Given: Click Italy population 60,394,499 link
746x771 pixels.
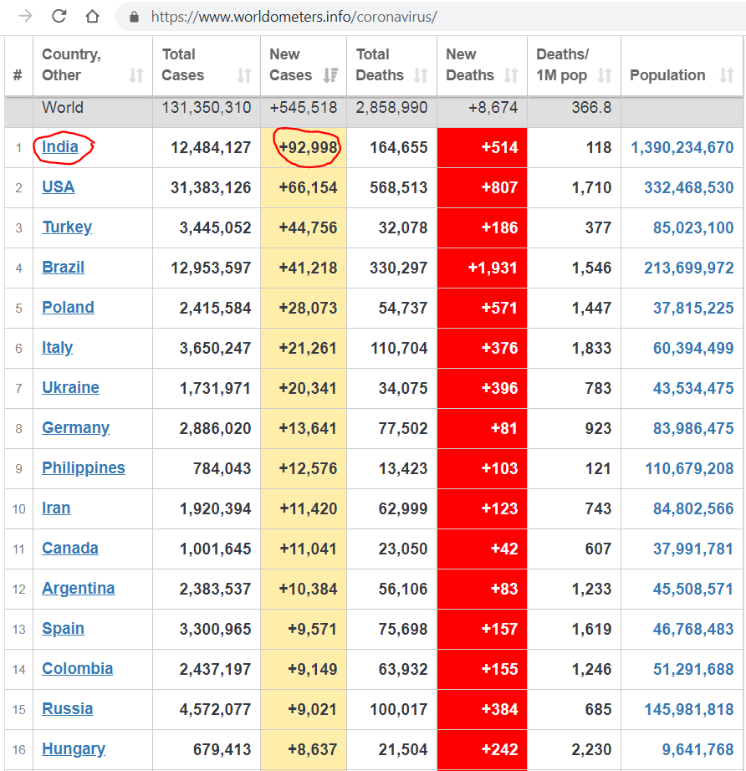Looking at the screenshot, I should (x=692, y=348).
